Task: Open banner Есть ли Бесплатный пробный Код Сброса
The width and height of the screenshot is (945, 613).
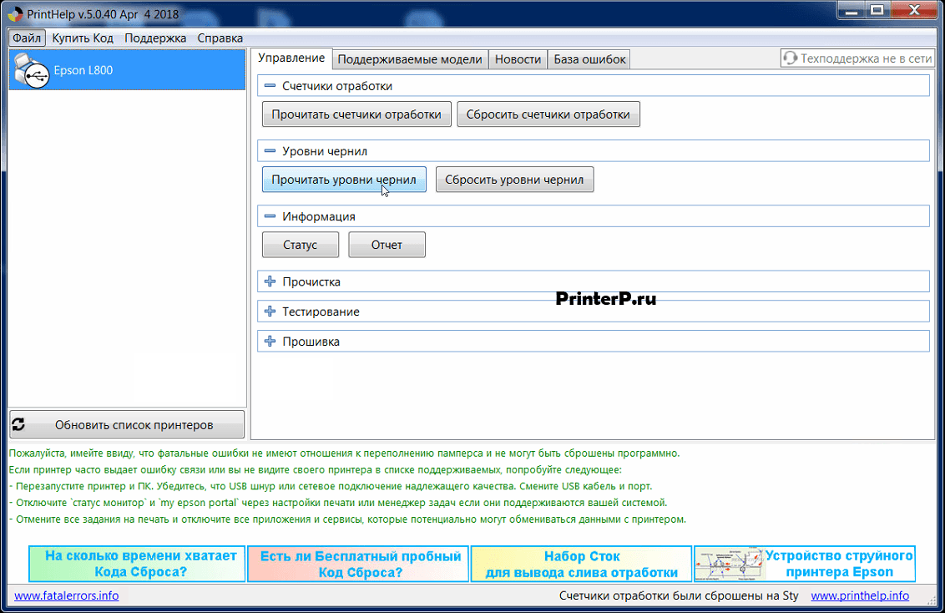Action: point(358,564)
